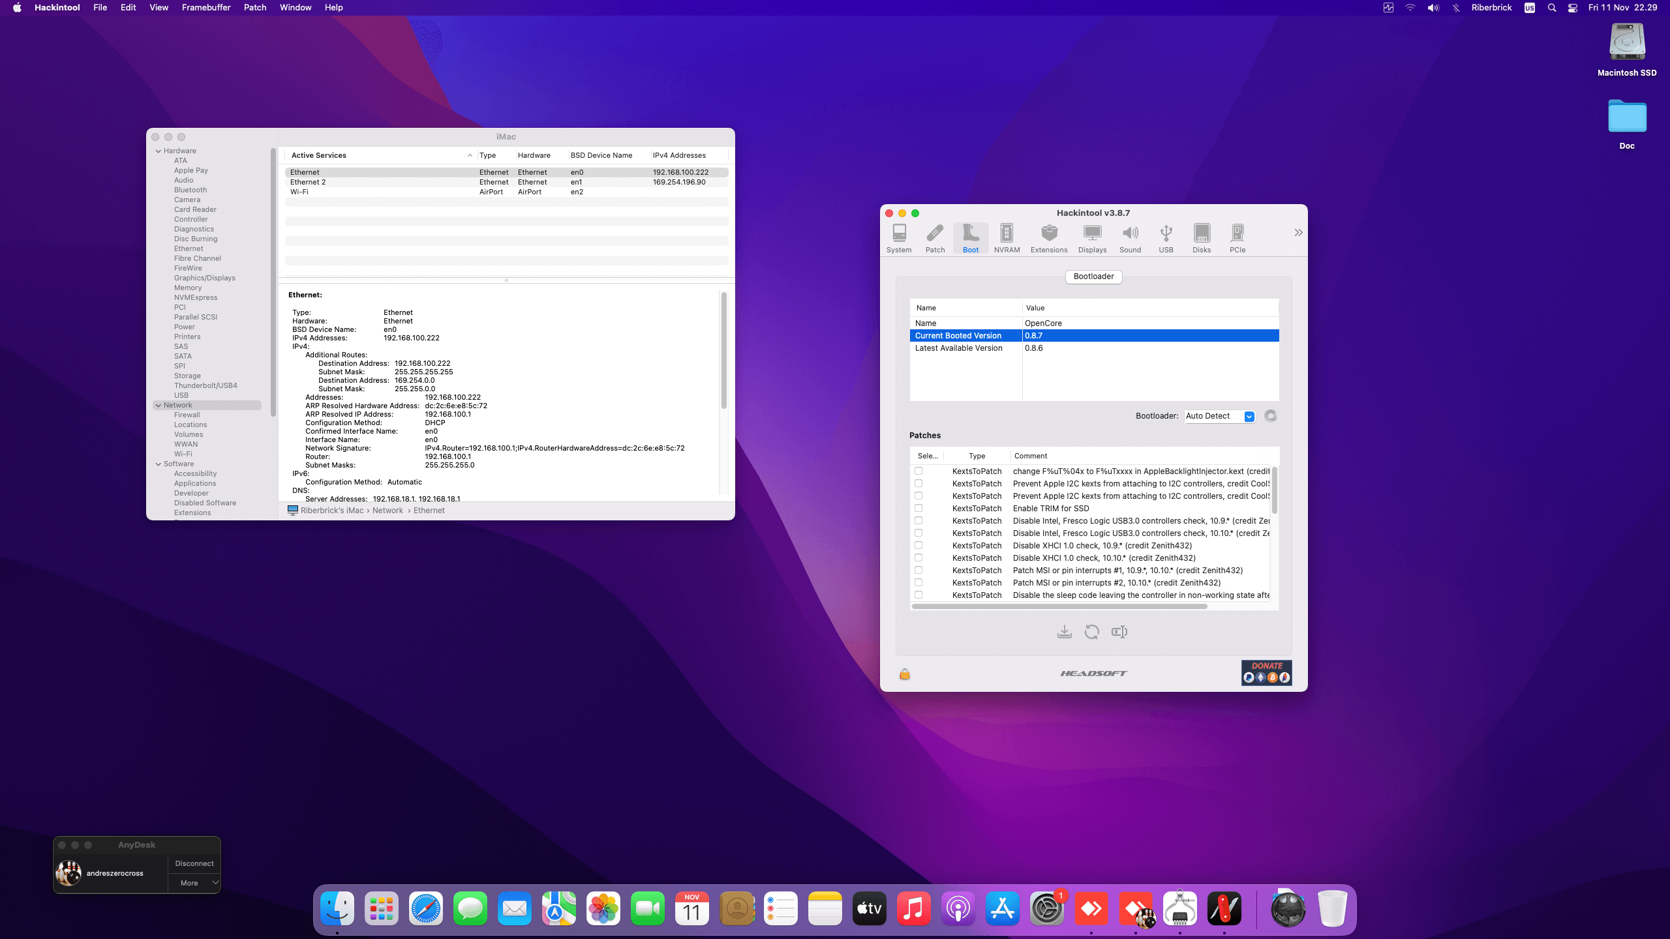Viewport: 1670px width, 939px height.
Task: Open the PCIe toolbar icon
Action: tap(1237, 238)
